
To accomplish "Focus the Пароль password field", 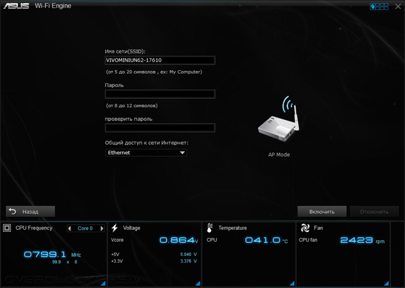I will pos(160,94).
